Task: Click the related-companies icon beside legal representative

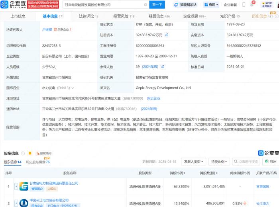Action: [55, 29]
